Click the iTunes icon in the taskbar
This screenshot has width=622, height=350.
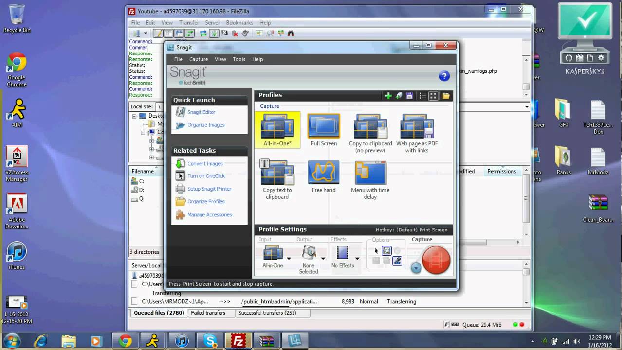tap(182, 341)
